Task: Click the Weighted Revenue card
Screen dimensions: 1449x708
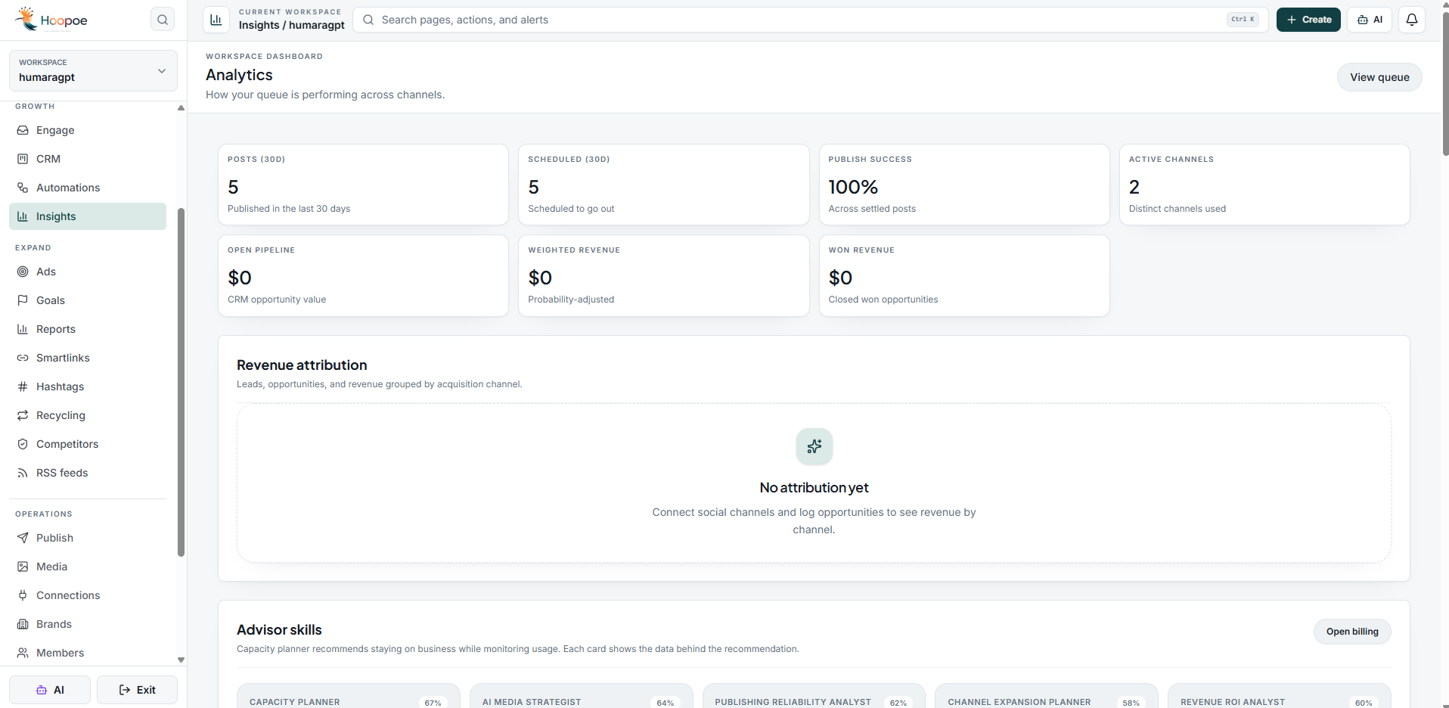Action: pos(663,275)
